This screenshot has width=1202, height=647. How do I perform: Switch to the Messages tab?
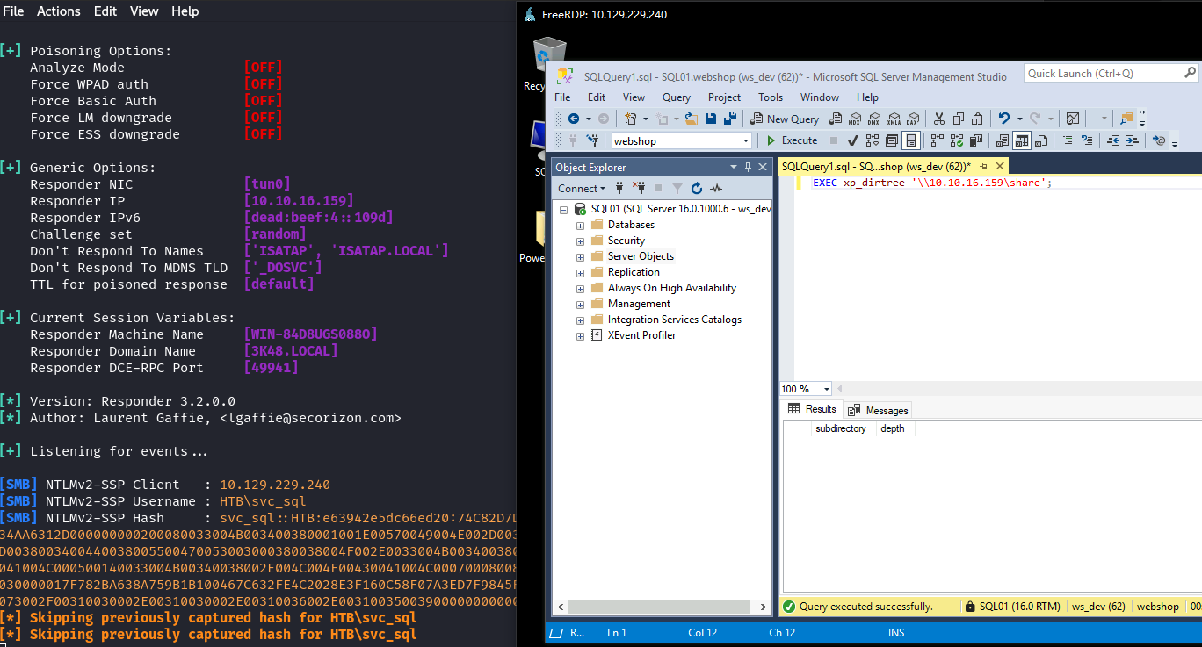pyautogui.click(x=879, y=410)
